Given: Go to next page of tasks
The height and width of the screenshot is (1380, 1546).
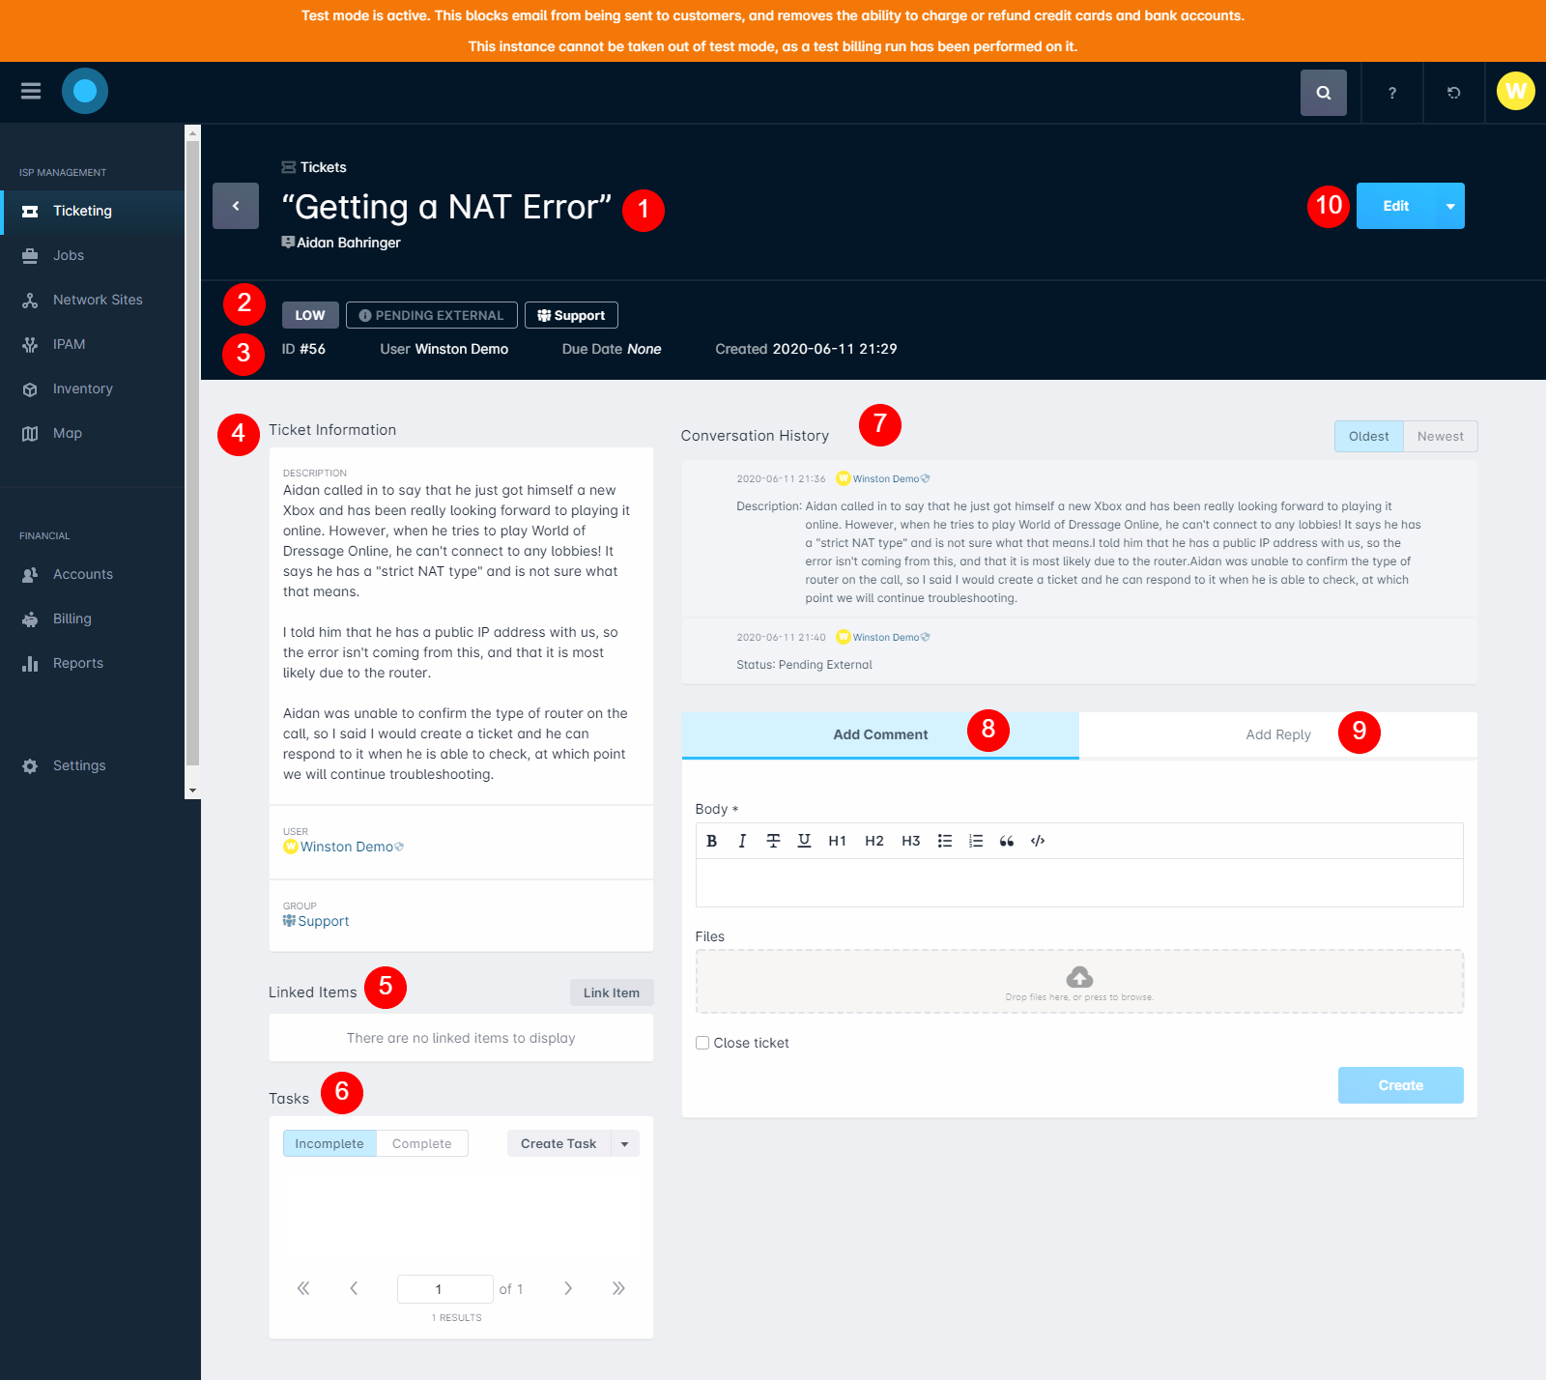Looking at the screenshot, I should point(568,1288).
